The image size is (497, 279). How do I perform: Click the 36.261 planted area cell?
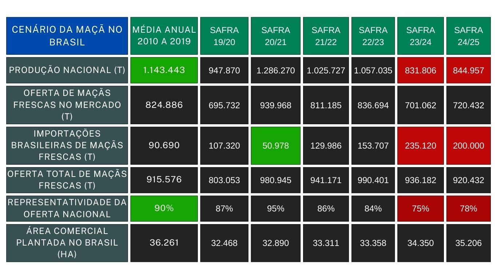point(164,243)
